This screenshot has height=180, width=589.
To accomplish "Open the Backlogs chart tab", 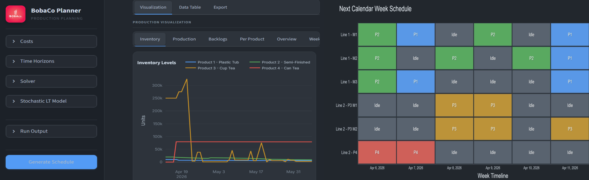I will [x=218, y=39].
